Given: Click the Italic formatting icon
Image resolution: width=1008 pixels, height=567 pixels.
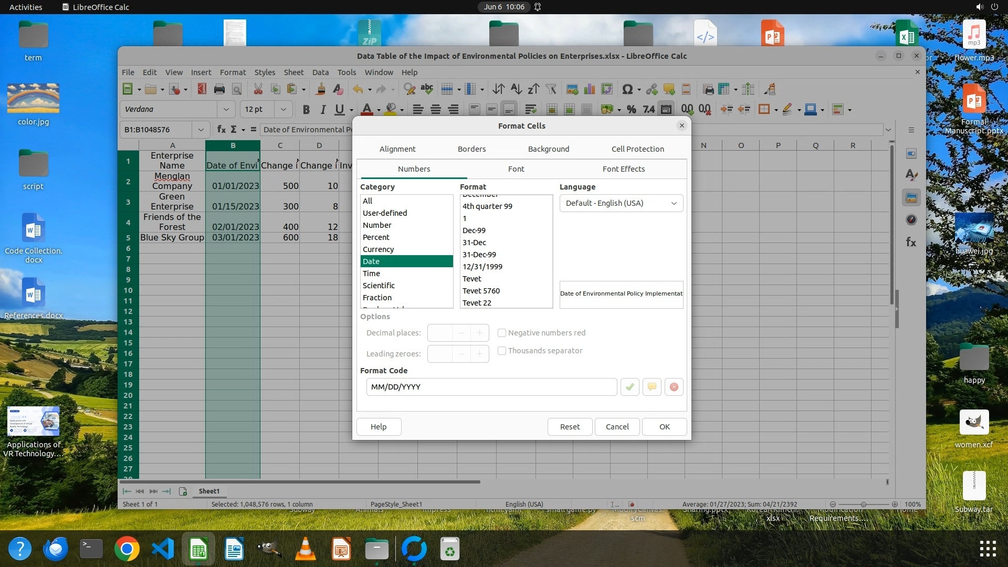Looking at the screenshot, I should point(323,109).
